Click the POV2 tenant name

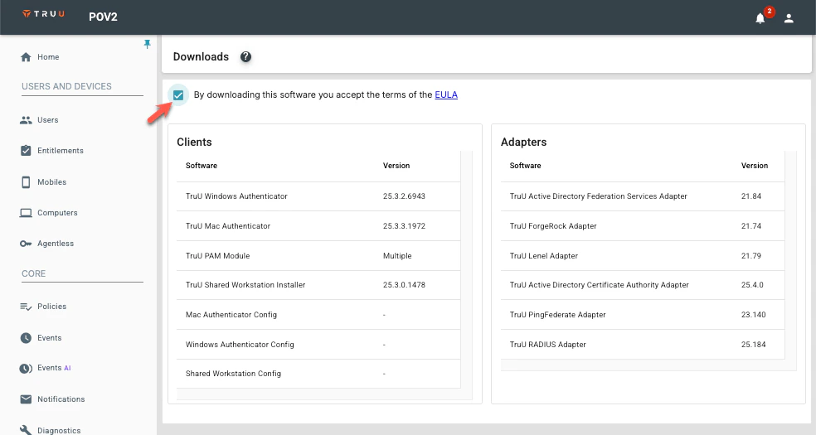click(103, 17)
